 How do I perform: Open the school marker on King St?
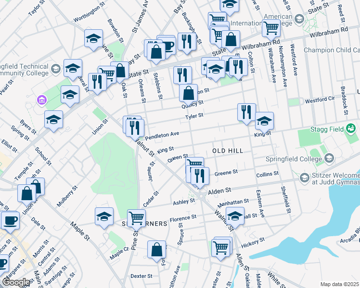click(264, 121)
